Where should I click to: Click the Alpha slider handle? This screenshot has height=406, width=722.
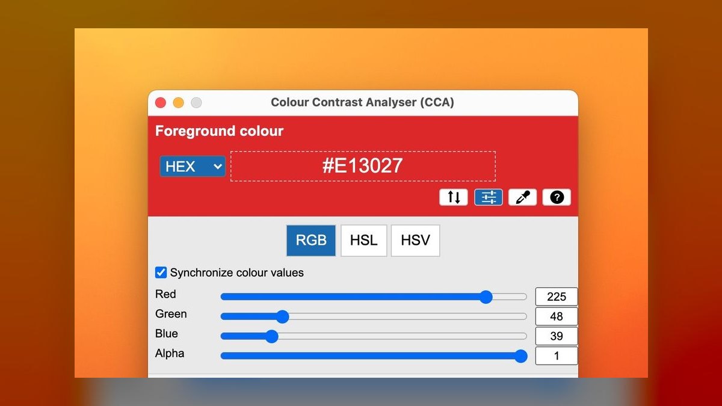(521, 356)
